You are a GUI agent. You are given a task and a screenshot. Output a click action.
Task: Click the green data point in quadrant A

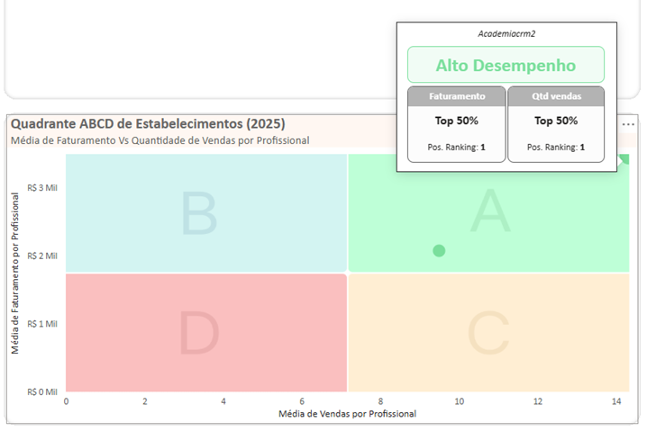point(439,250)
